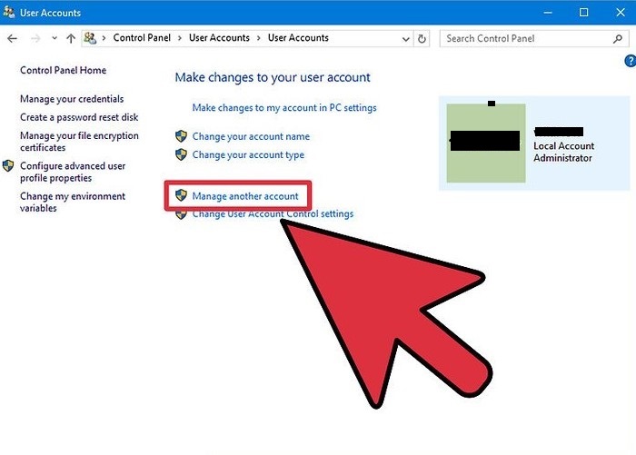Go back using the Back arrow

[12, 38]
